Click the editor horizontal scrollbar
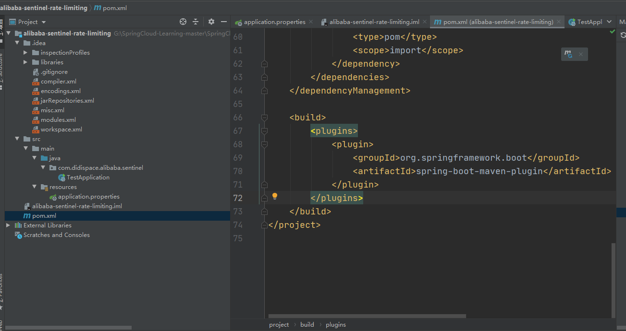Image resolution: width=626 pixels, height=331 pixels. tap(367, 316)
